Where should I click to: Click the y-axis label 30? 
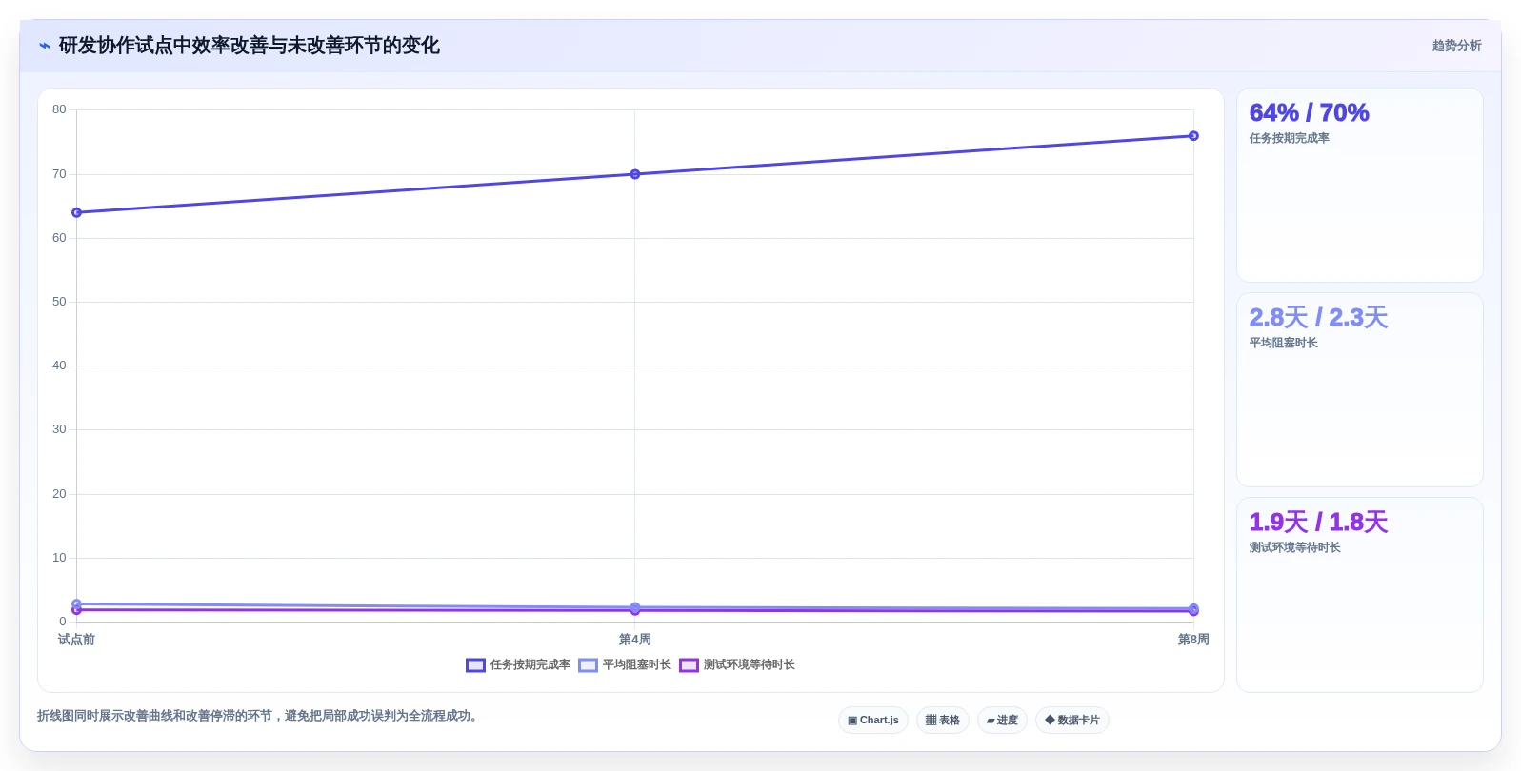59,429
